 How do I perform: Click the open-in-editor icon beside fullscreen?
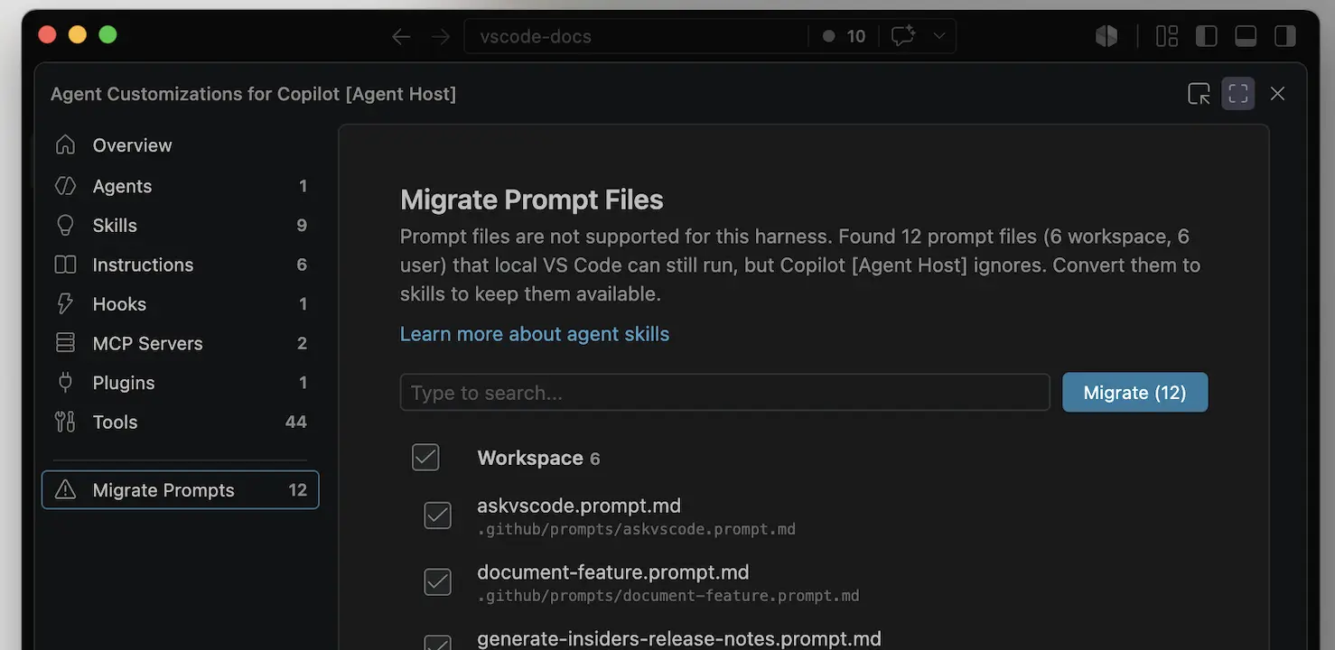[x=1199, y=93]
